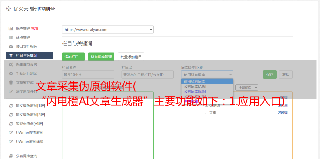Click the 取消 button
320x159 pixels.
click(286, 74)
